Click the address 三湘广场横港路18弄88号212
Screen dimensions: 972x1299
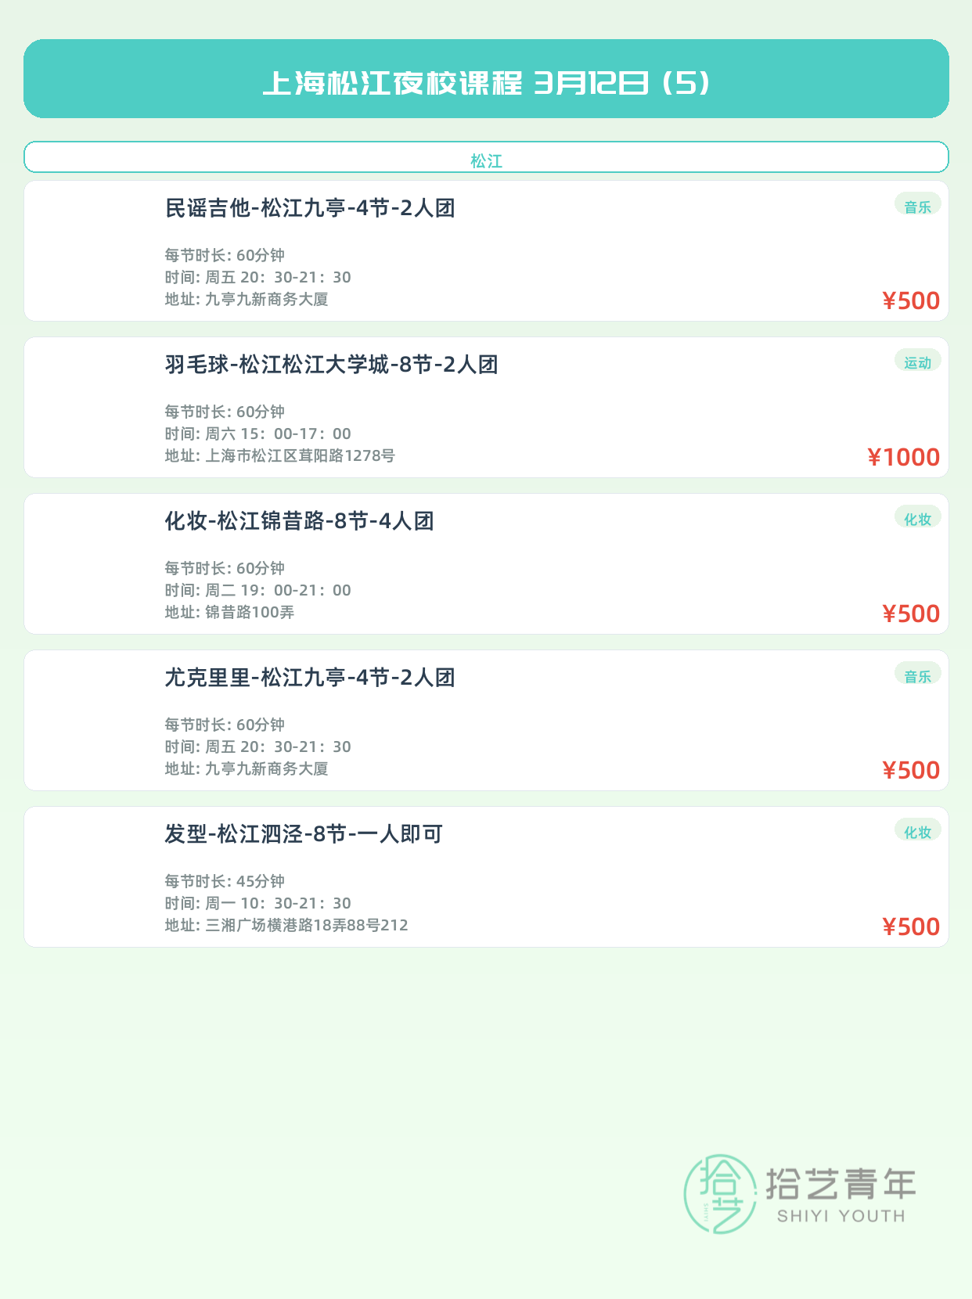(x=306, y=925)
